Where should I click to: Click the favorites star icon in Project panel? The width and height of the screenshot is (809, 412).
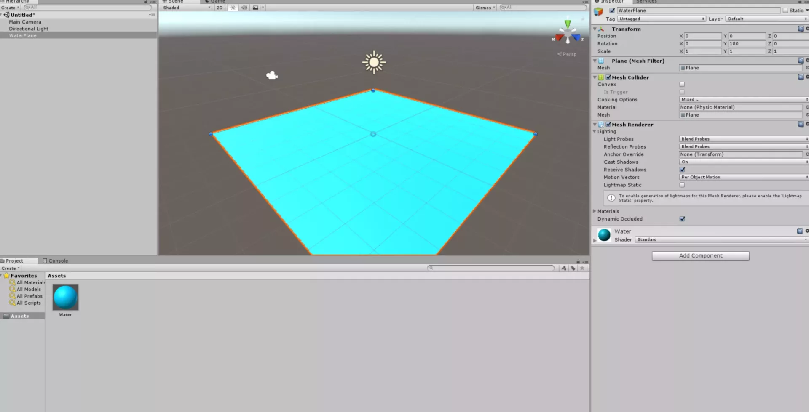tap(582, 268)
